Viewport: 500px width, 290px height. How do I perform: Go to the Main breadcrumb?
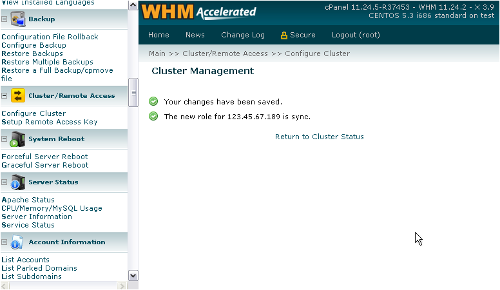click(157, 53)
